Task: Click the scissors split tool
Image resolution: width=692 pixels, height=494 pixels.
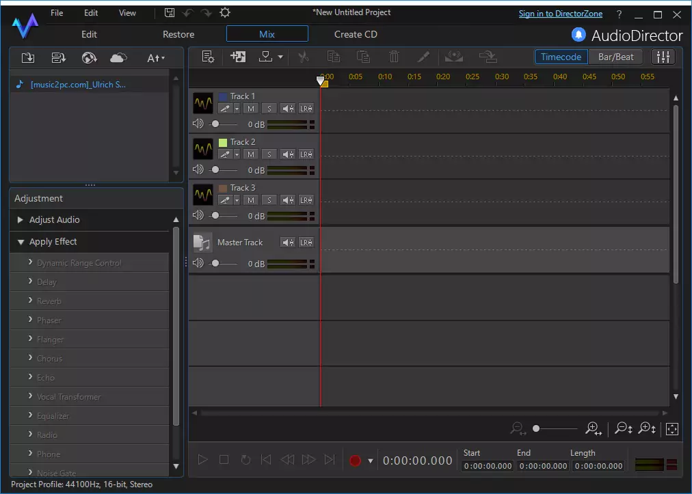Action: click(x=303, y=57)
